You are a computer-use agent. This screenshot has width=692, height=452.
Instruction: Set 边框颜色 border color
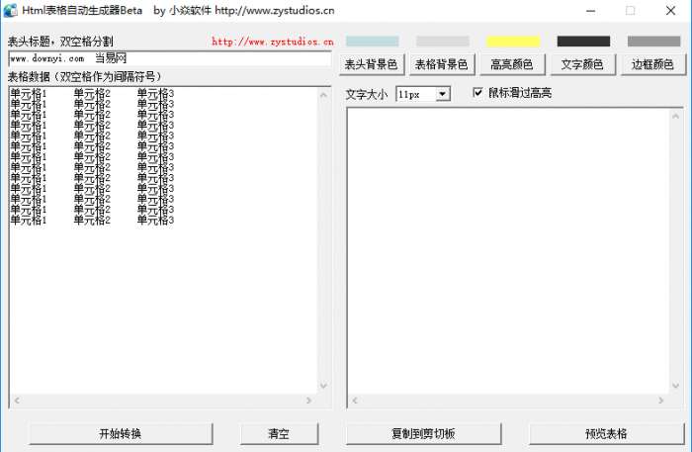[x=652, y=64]
